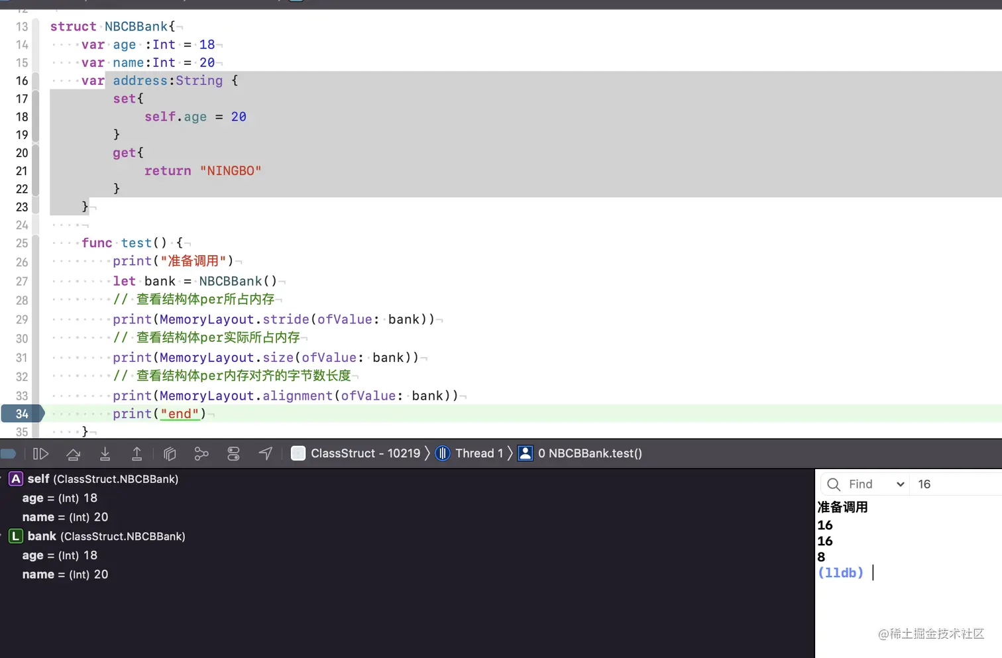Click NBCBBank() initializer on line 27
Screen dimensions: 1002x658
click(x=238, y=281)
